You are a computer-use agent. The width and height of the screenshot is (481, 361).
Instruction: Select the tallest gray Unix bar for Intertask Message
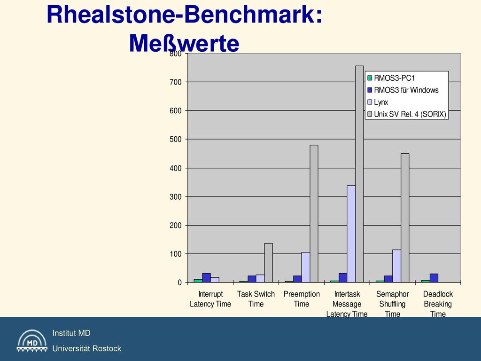click(359, 174)
